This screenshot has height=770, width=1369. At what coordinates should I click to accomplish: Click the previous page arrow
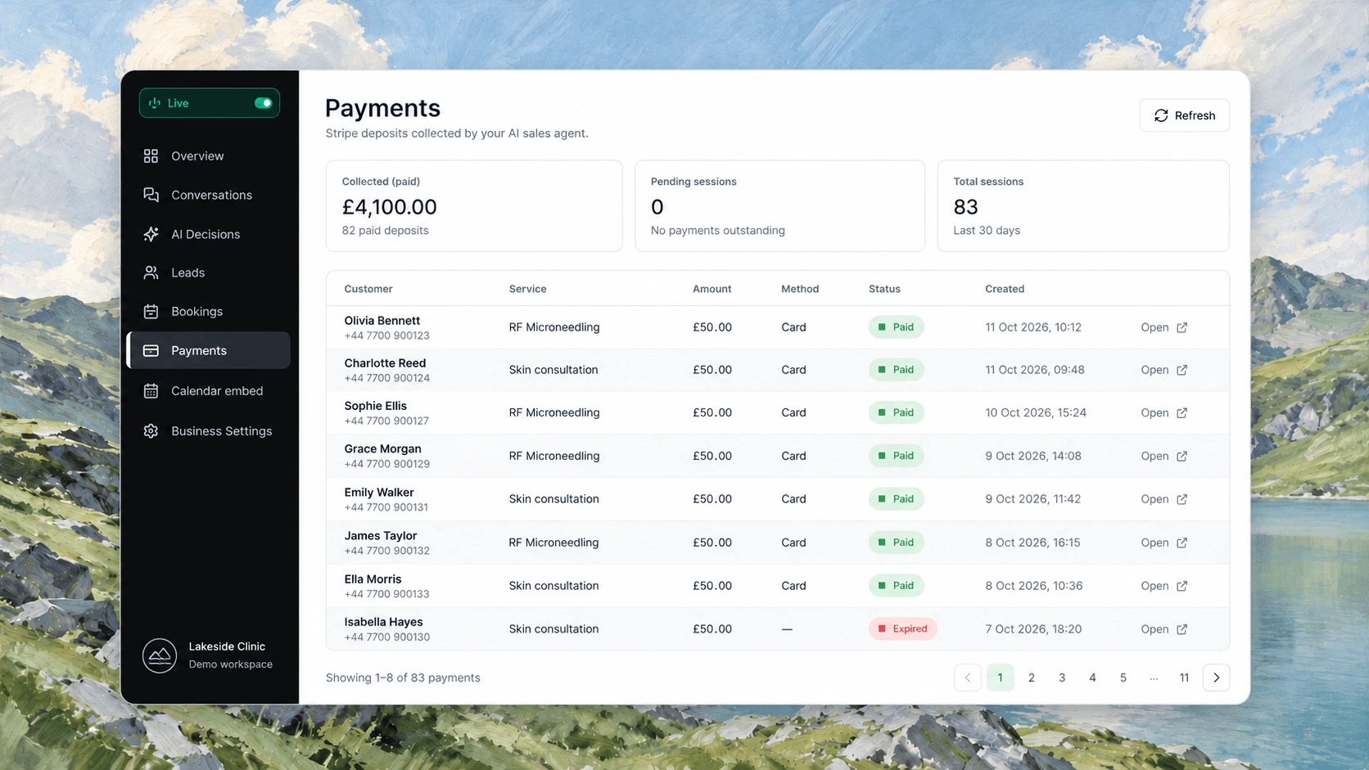click(x=968, y=678)
